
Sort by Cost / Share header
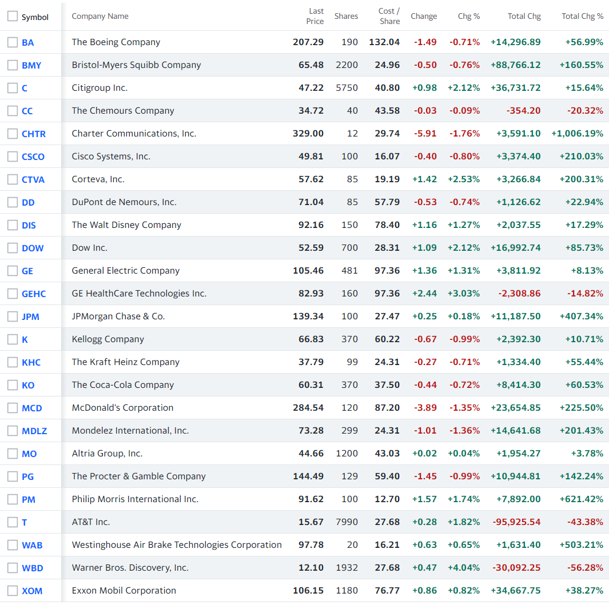389,16
